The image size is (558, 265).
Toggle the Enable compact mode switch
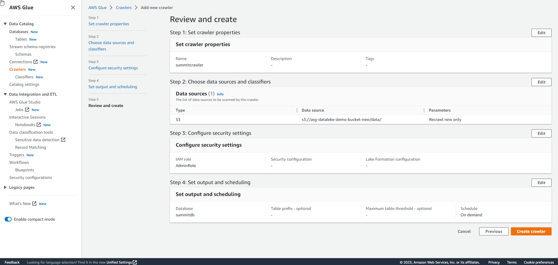8,219
